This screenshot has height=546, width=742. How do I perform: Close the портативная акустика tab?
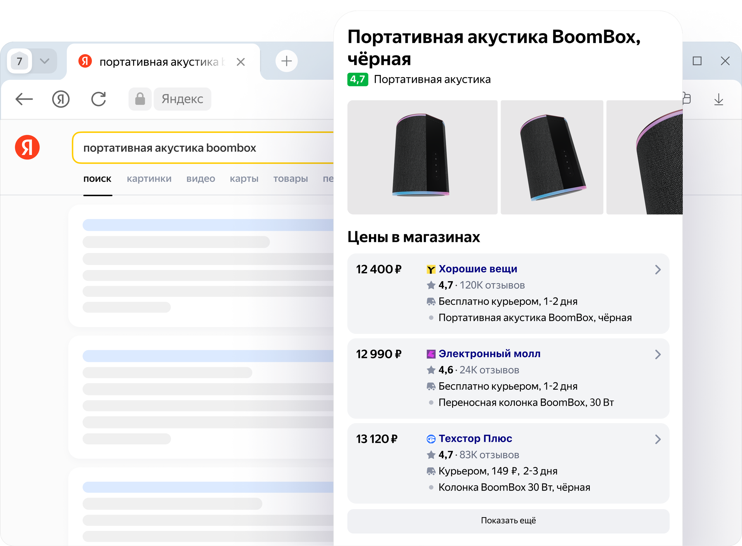pos(241,62)
